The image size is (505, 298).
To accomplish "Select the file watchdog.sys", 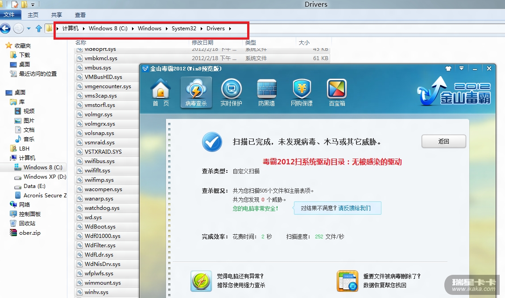I will click(x=102, y=208).
